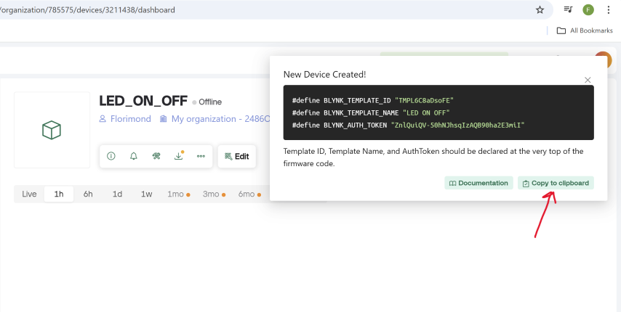Open the Chrome three-dot menu
The width and height of the screenshot is (621, 312).
[x=609, y=10]
